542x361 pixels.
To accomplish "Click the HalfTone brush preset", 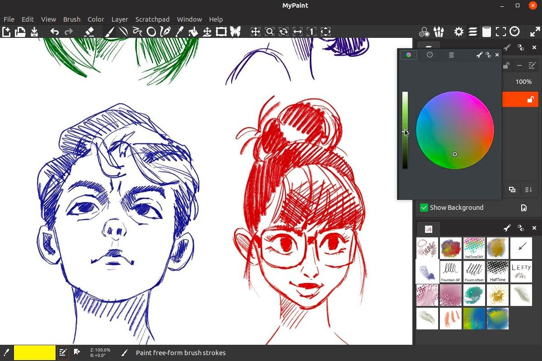I will 498,272.
